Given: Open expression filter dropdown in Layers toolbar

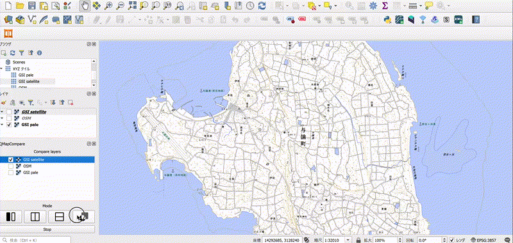Looking at the screenshot, I should click(46, 102).
